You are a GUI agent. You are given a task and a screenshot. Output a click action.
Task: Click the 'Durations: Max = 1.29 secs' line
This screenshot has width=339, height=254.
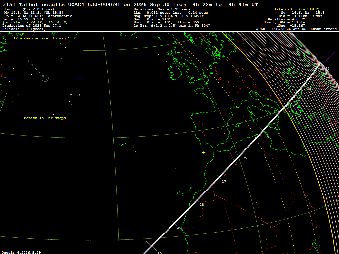coord(162,9)
